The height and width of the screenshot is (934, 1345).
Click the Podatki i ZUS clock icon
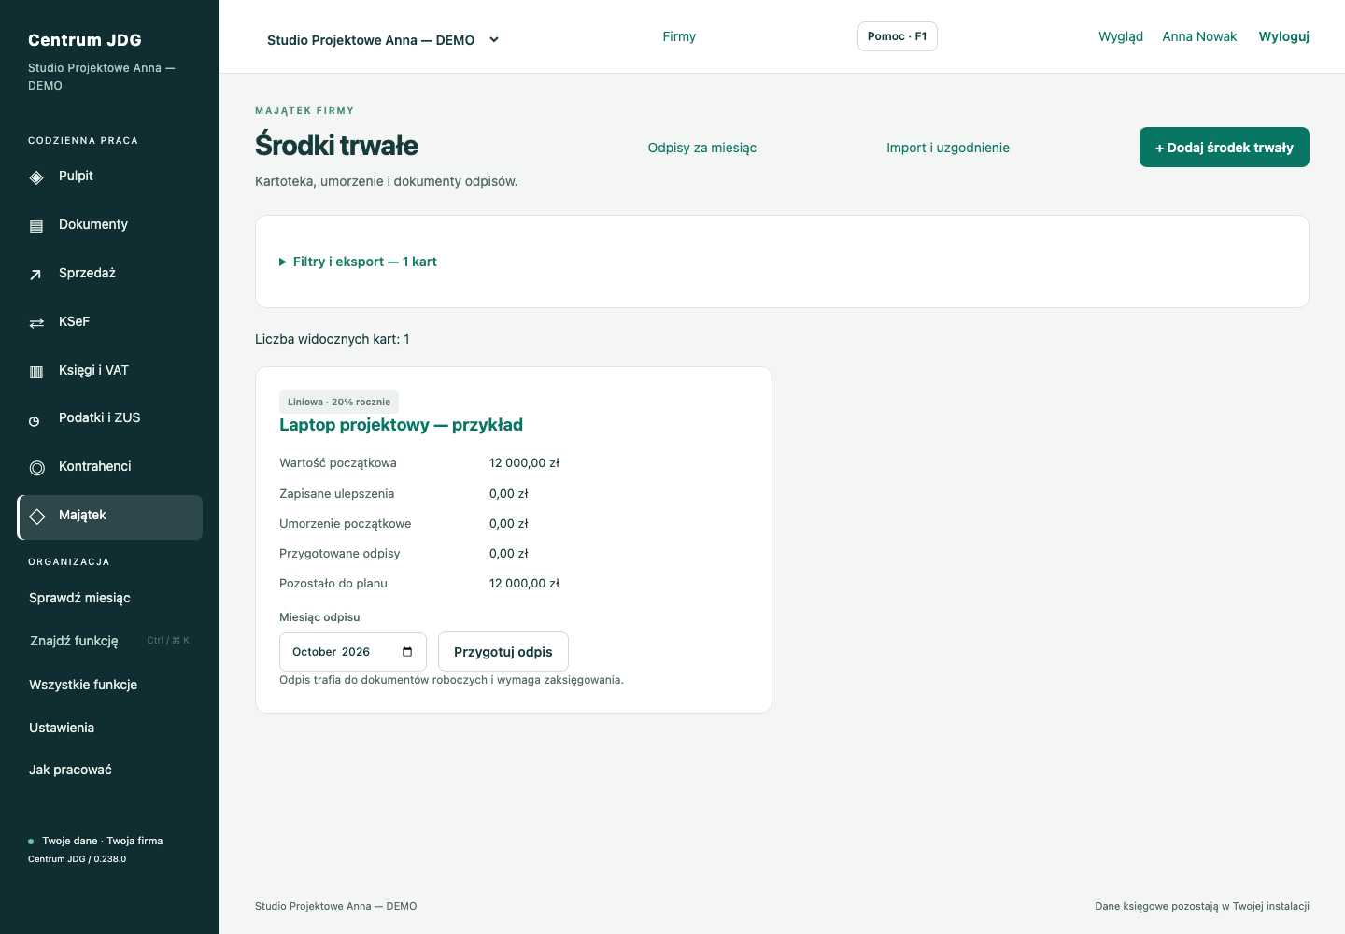pyautogui.click(x=35, y=421)
